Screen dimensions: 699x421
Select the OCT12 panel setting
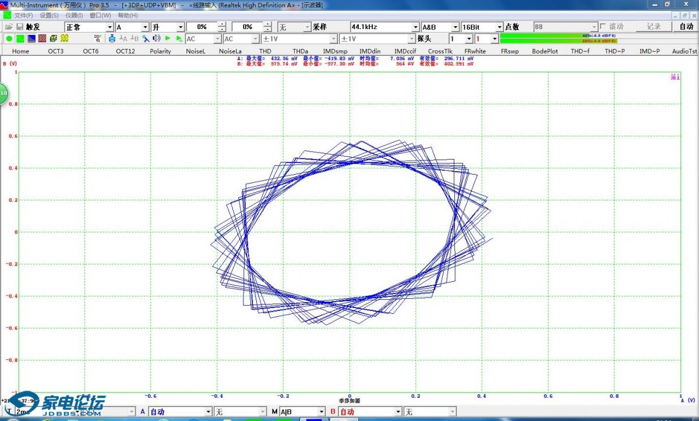pyautogui.click(x=125, y=51)
